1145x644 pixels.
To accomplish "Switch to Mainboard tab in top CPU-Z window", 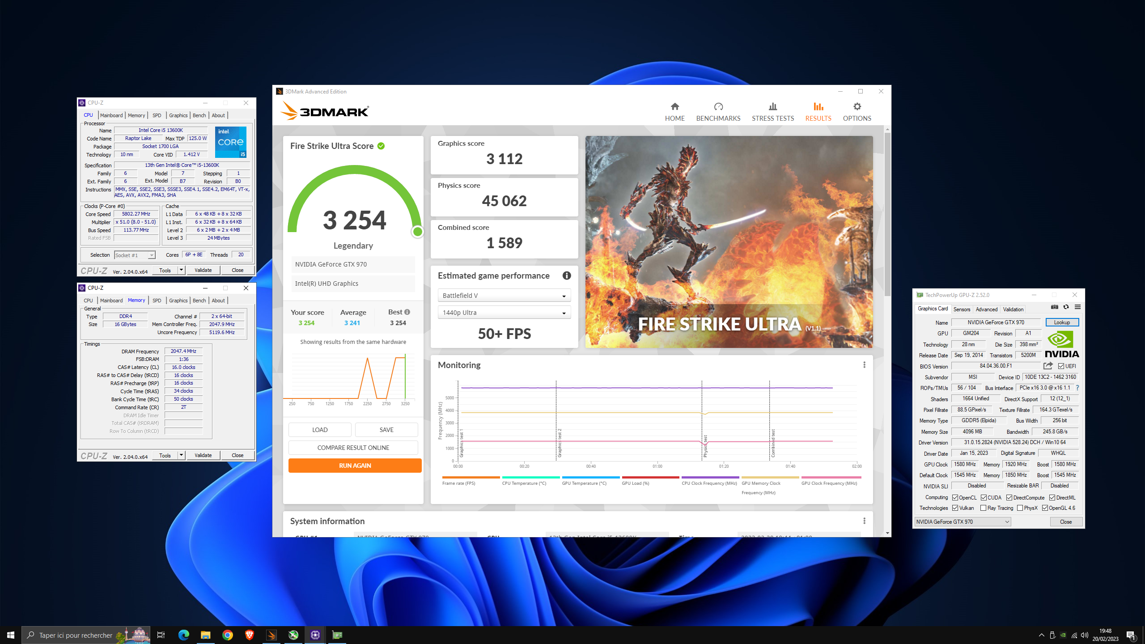I will point(111,115).
